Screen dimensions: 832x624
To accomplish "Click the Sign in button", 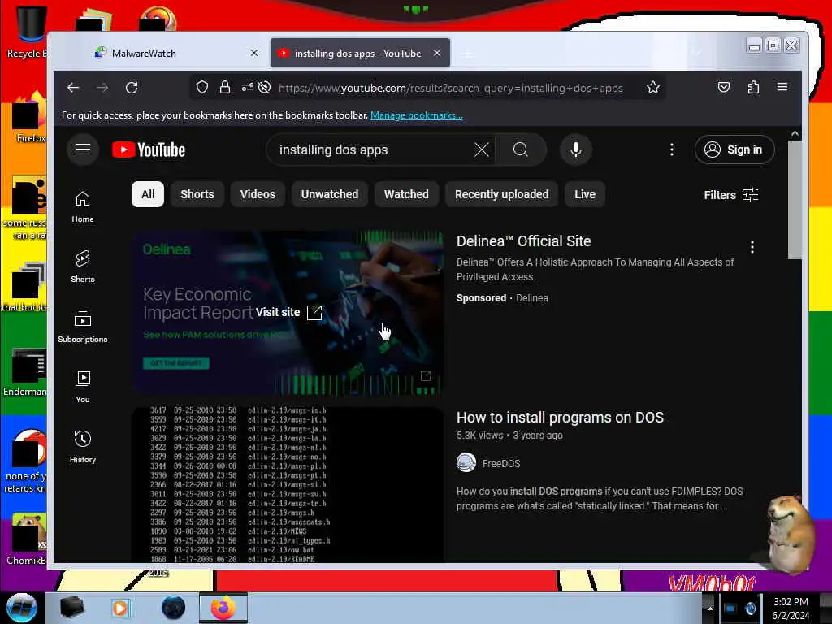I will tap(734, 149).
